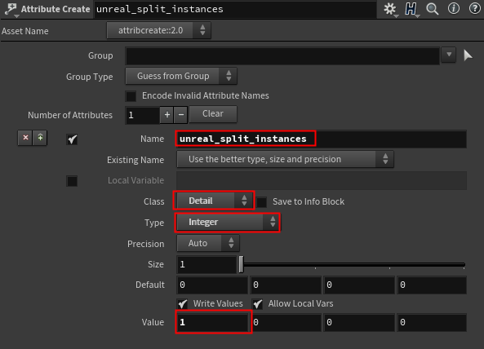The image size is (484, 349).
Task: Click the Number of Attributes label
Action: (70, 115)
